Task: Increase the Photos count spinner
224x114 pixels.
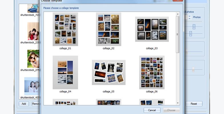Action: pyautogui.click(x=189, y=16)
